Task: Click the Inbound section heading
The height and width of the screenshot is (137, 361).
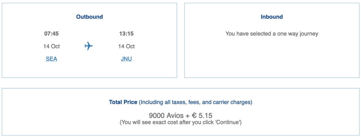Action: click(272, 17)
